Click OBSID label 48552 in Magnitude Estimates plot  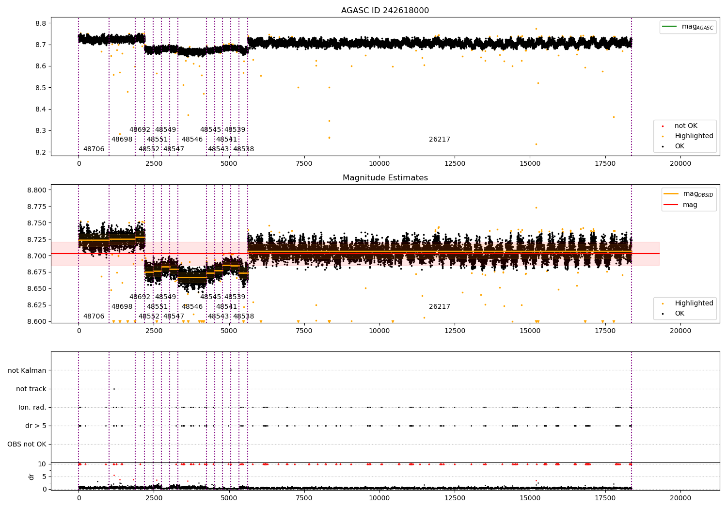coord(149,317)
